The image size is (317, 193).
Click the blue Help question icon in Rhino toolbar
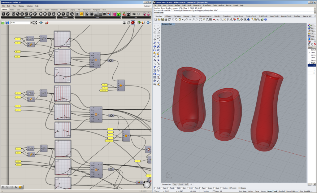tap(266, 20)
